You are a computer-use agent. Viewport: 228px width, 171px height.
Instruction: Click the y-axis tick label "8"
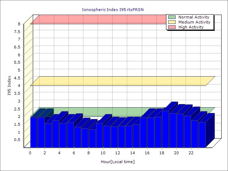pyautogui.click(x=20, y=24)
